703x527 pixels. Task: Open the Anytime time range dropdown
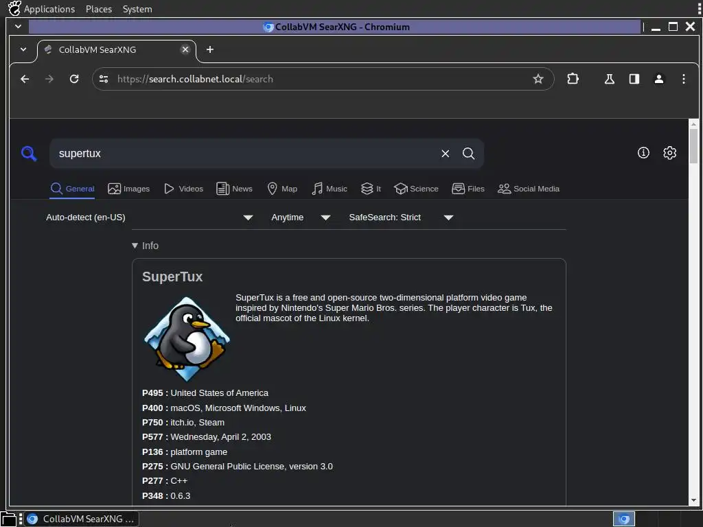click(x=301, y=218)
